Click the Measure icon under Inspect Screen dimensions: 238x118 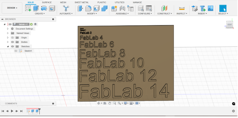point(182,8)
